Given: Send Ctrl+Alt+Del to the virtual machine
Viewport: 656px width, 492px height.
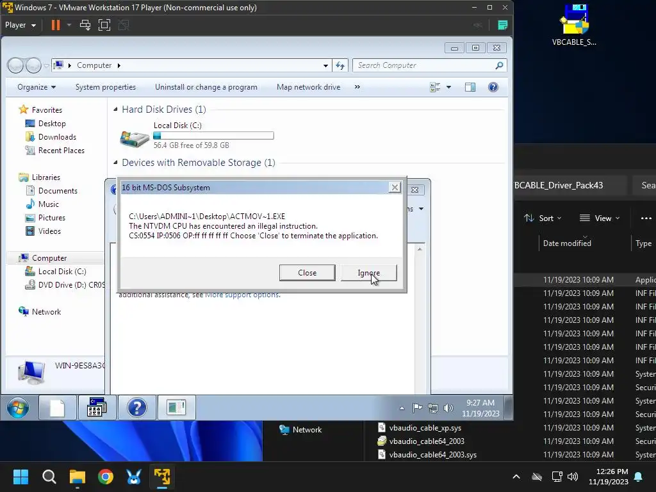Looking at the screenshot, I should tap(85, 25).
